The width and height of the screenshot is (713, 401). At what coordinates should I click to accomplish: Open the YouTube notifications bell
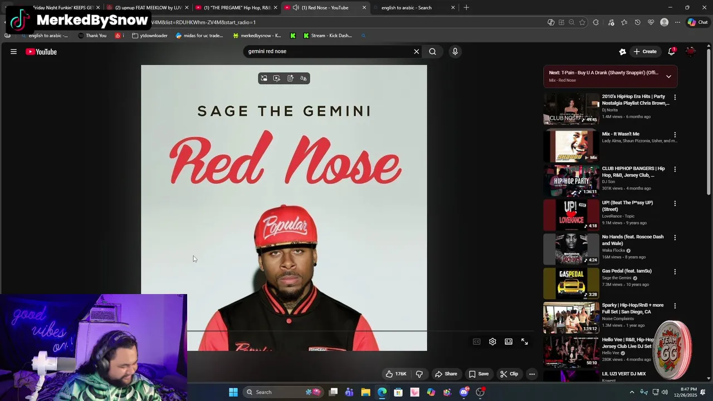672,51
